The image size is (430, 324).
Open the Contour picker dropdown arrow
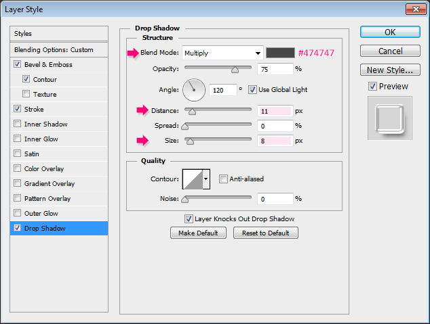coord(206,179)
